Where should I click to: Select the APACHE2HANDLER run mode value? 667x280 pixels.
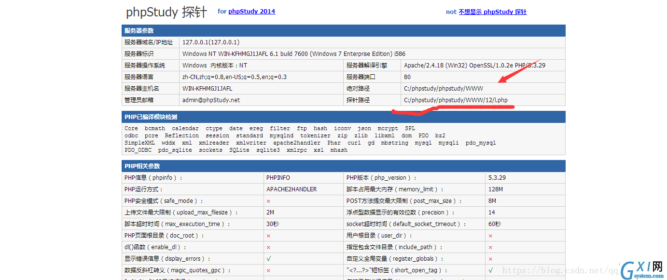click(292, 189)
